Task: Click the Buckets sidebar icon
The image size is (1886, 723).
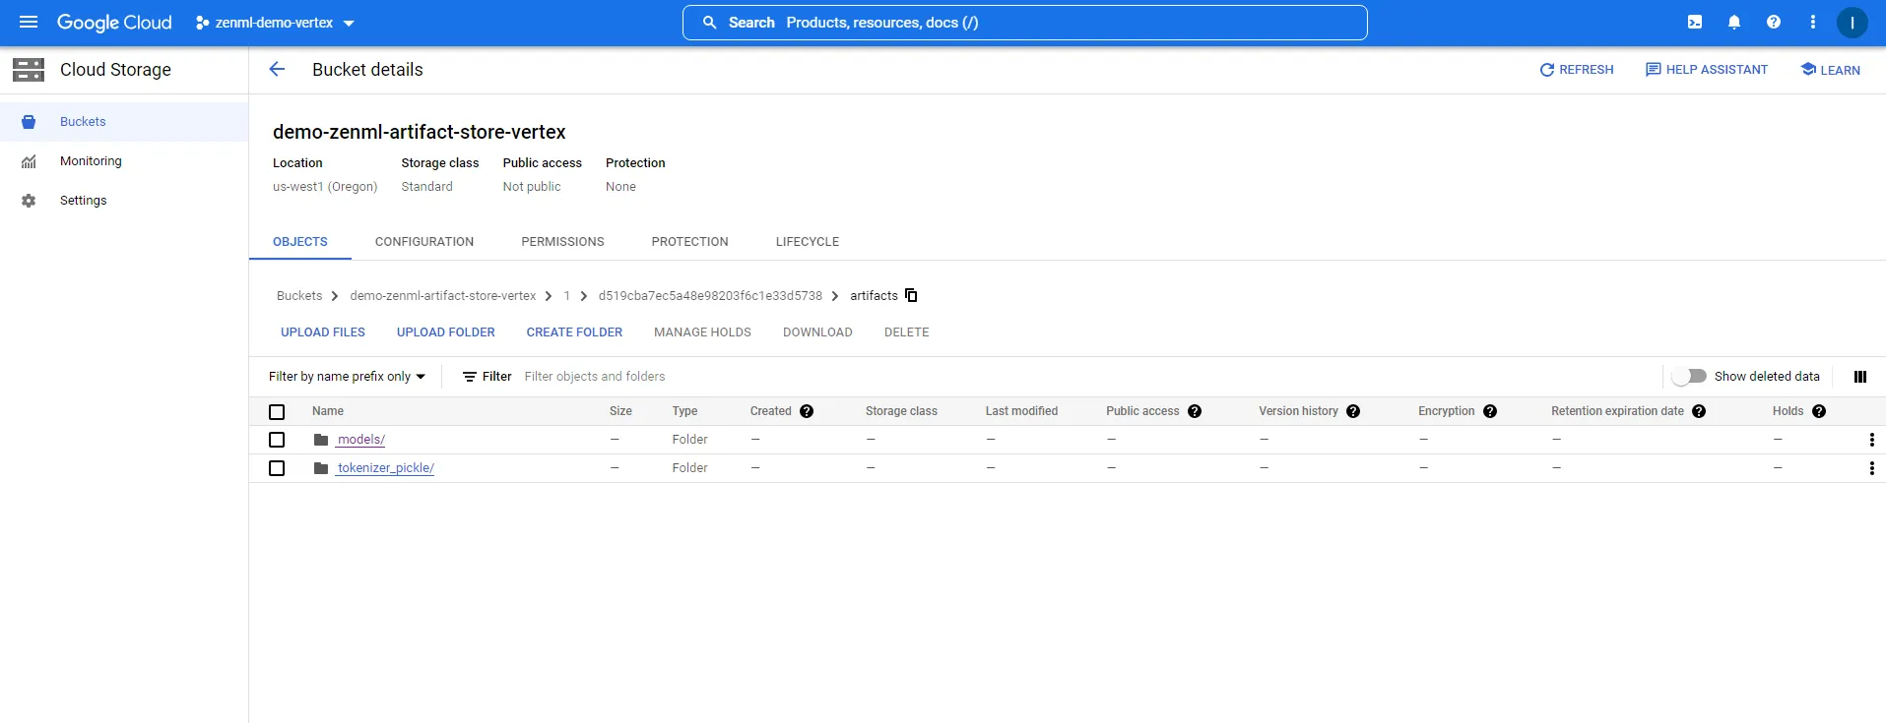Action: [29, 122]
